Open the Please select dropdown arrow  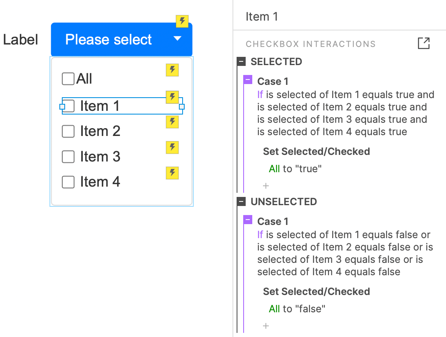tap(177, 39)
